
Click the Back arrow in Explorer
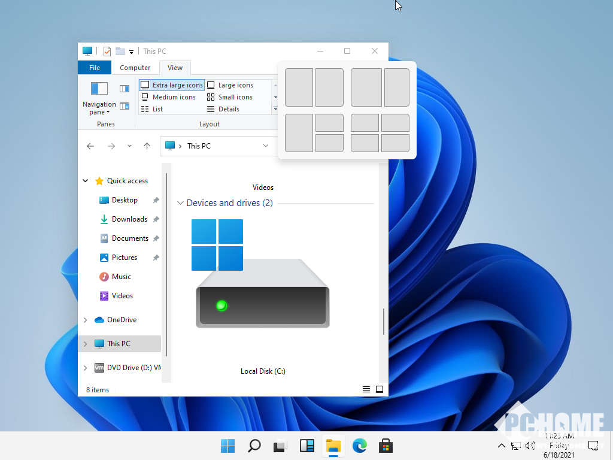coord(90,146)
